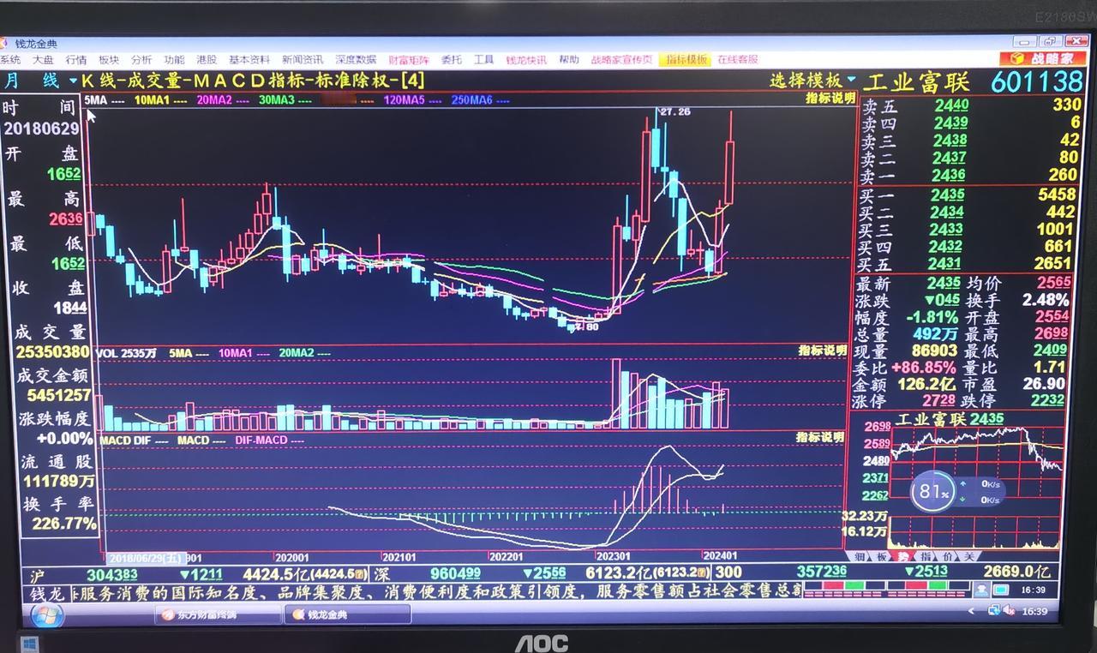Click the 27.26 high price marker
This screenshot has height=653, width=1097.
tap(675, 111)
